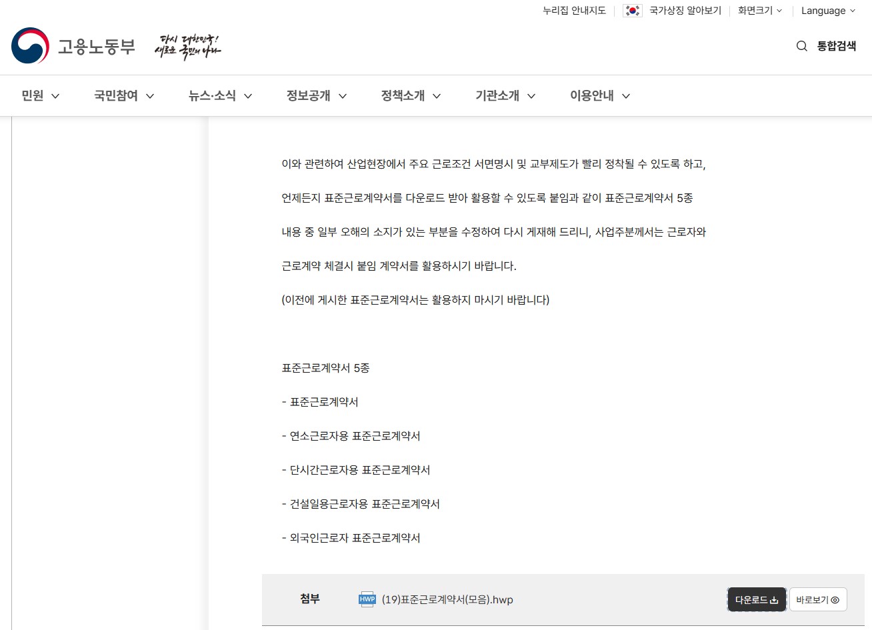Click the 다운로드 button to download the contract forms
The width and height of the screenshot is (872, 630).
coord(756,599)
